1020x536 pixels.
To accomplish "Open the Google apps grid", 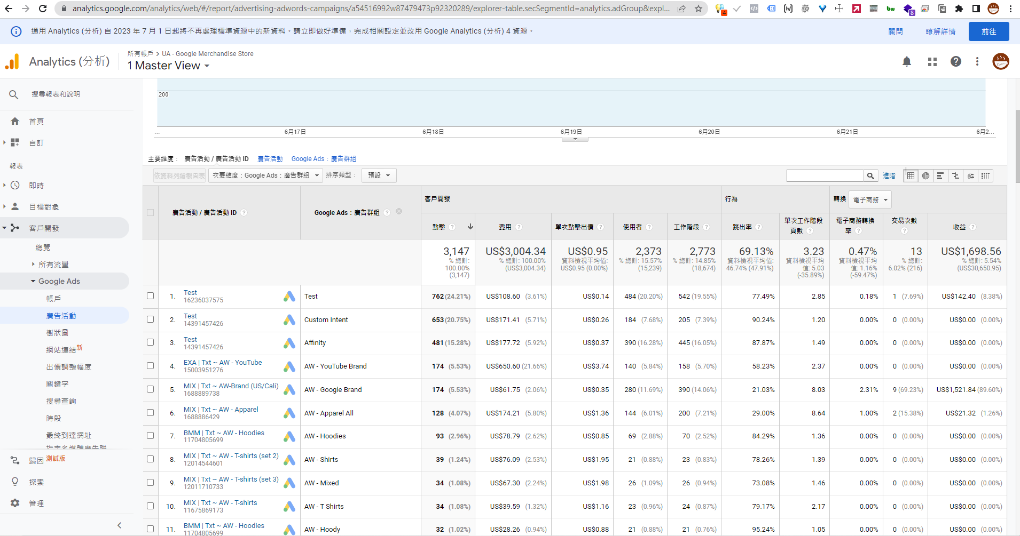I will tap(932, 62).
